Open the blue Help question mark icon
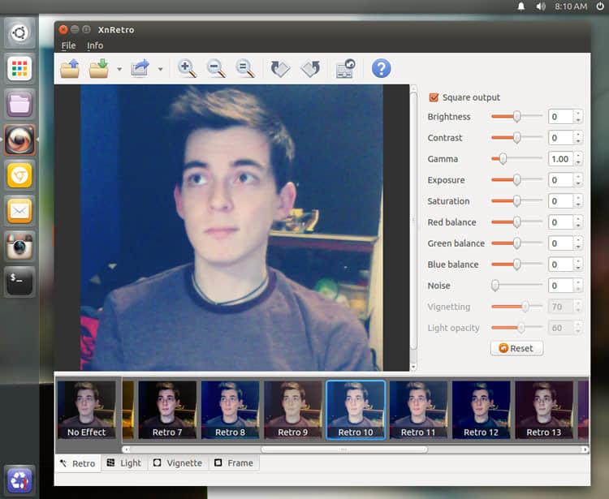 coord(381,69)
